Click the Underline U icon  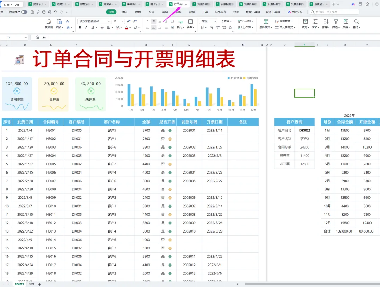click(93, 28)
